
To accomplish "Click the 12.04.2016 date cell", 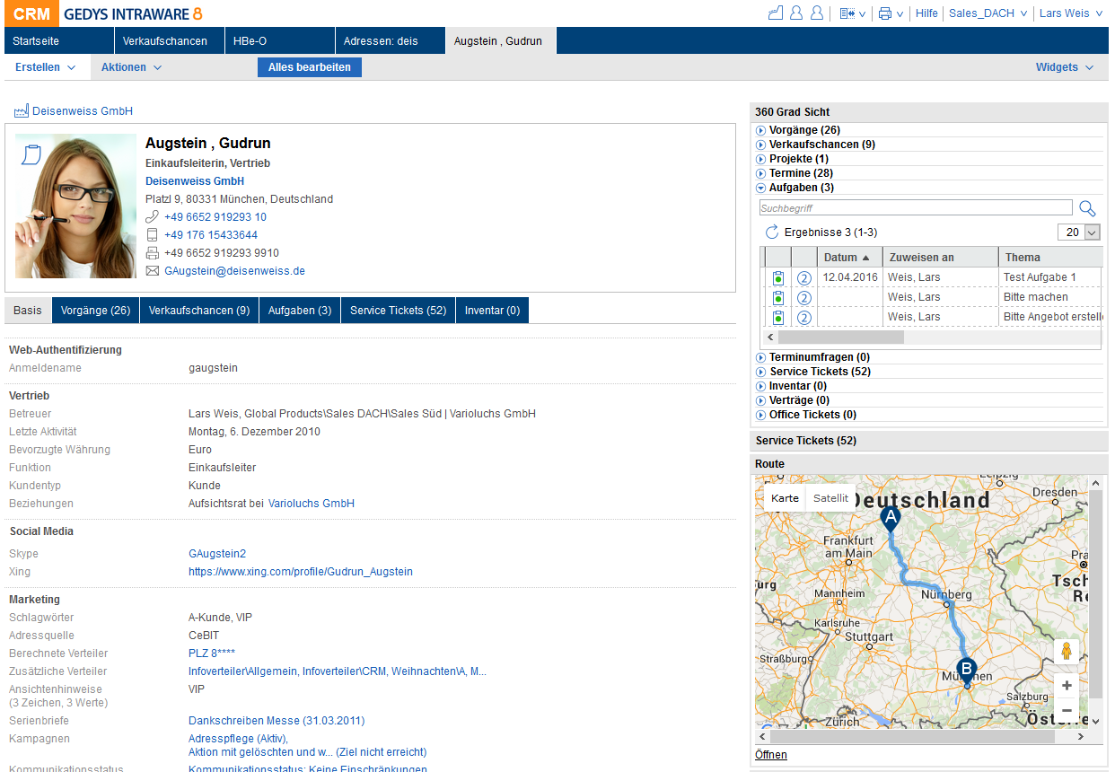I will (x=850, y=277).
